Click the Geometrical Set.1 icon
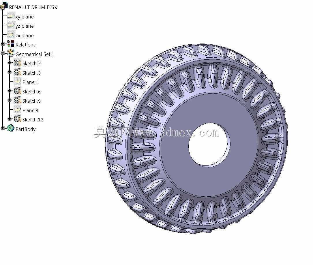This screenshot has width=313, height=265. coord(11,53)
